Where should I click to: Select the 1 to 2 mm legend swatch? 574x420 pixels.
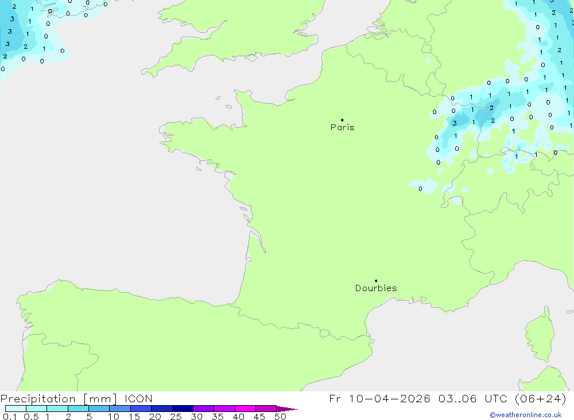(x=57, y=409)
